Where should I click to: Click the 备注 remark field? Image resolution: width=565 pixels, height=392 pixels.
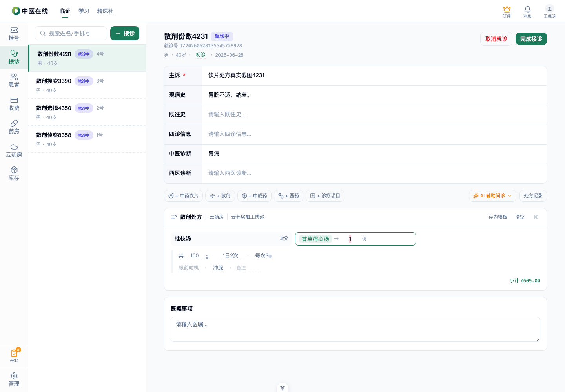(248, 268)
